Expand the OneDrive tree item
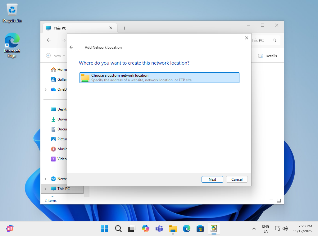Image resolution: width=318 pixels, height=236 pixels. pyautogui.click(x=45, y=89)
